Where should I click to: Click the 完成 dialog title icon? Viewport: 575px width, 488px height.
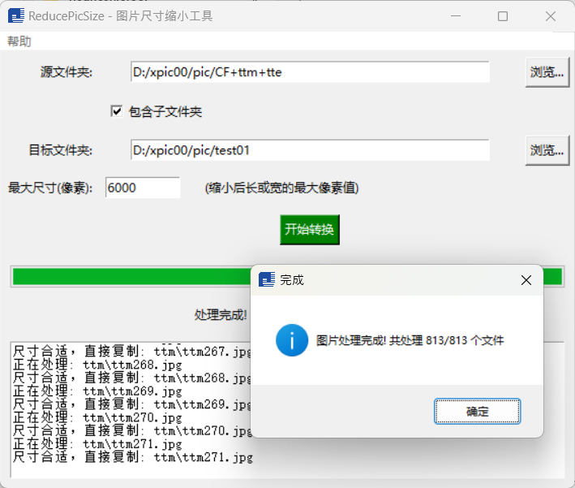click(x=267, y=280)
